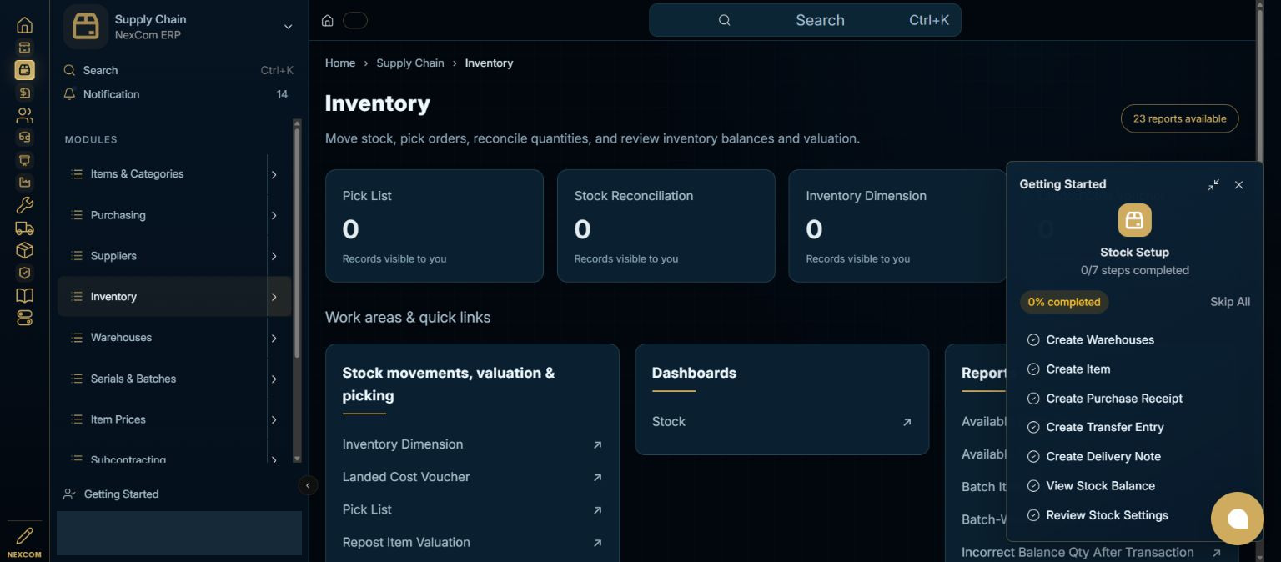Expand Serials & Batches chevron

point(274,379)
